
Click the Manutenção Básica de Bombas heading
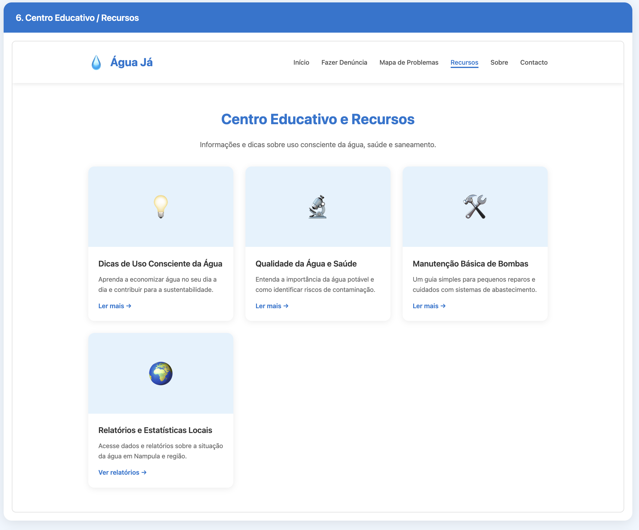[x=470, y=264]
